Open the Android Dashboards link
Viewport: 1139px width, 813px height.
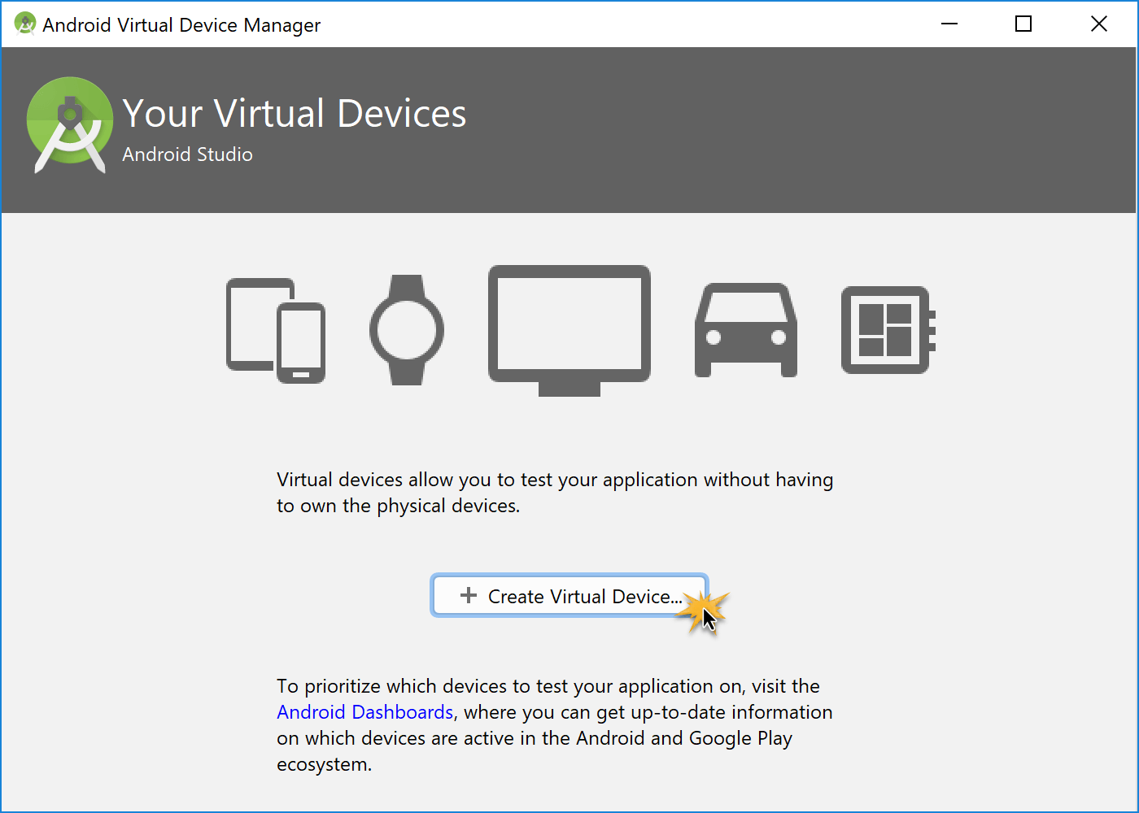364,712
